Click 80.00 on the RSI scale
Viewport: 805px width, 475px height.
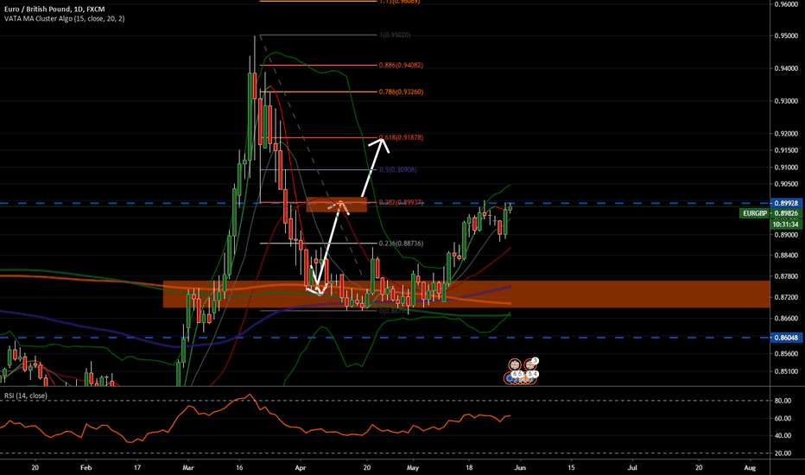(783, 401)
